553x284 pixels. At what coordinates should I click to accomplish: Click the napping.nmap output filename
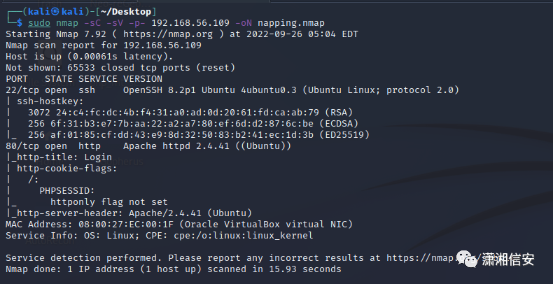(x=291, y=23)
